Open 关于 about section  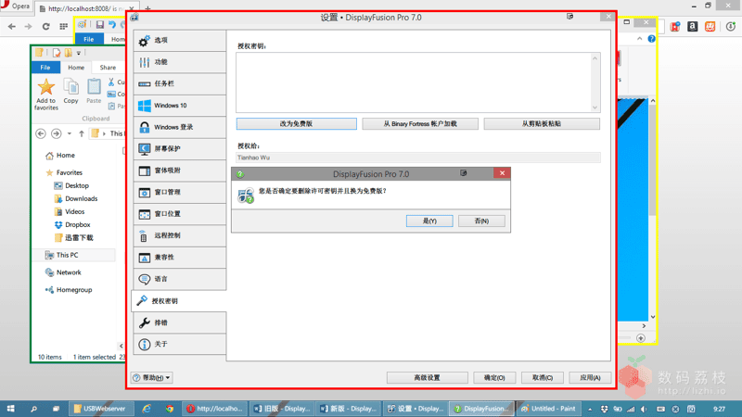point(180,344)
